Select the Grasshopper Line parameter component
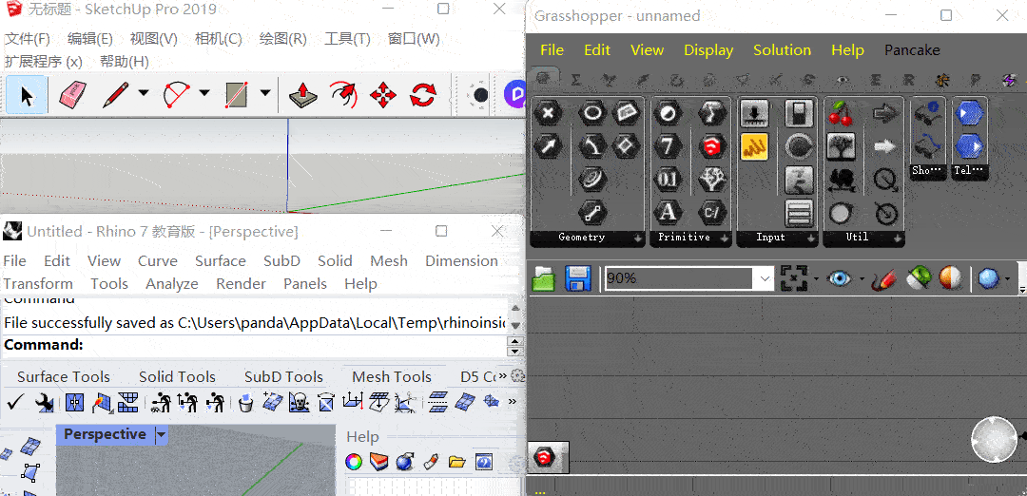This screenshot has width=1027, height=496. pyautogui.click(x=592, y=212)
